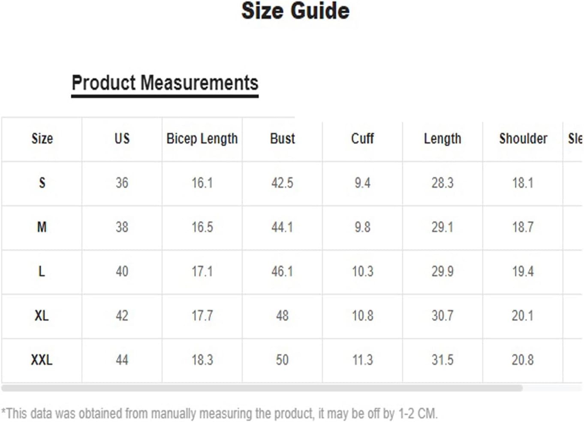
Task: Select the 10.3 cuff cell for L
Action: [362, 271]
